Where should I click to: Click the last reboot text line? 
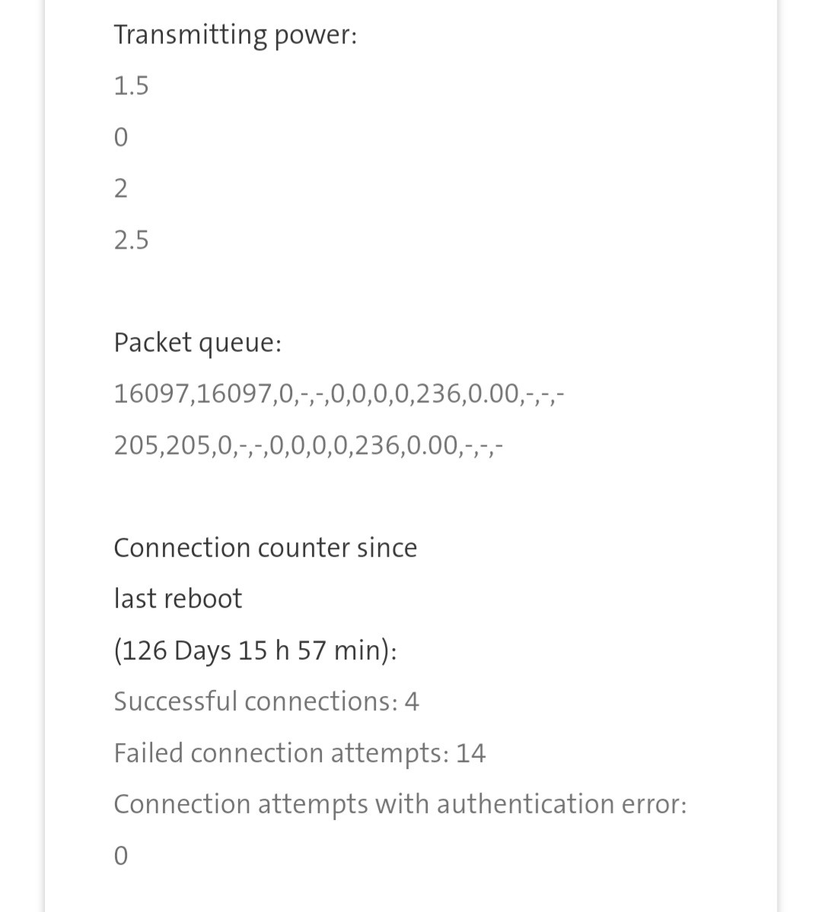177,599
